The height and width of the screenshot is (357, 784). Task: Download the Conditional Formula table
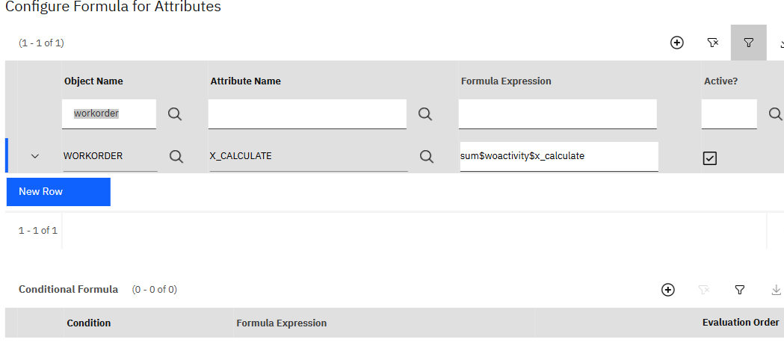click(x=776, y=290)
